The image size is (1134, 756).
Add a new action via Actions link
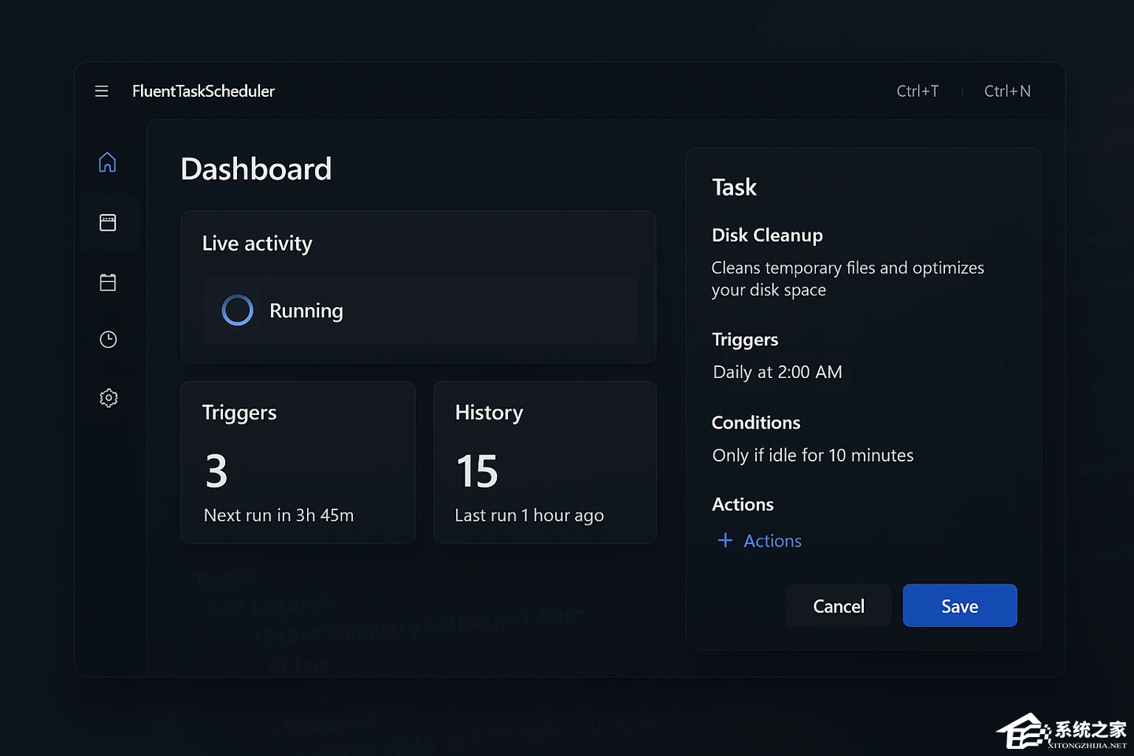773,541
